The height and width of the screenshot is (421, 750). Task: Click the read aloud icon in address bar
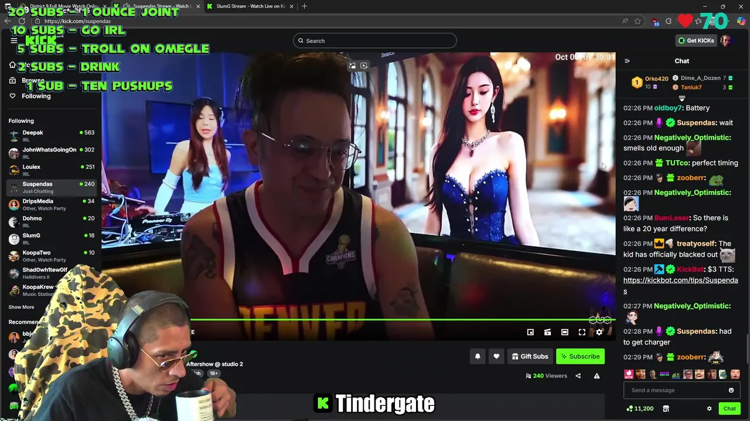point(625,21)
